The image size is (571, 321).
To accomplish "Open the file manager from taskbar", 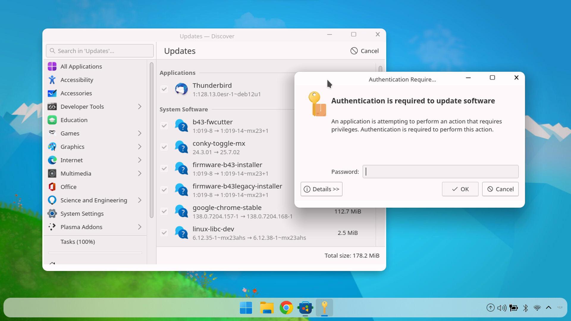I will tap(267, 308).
